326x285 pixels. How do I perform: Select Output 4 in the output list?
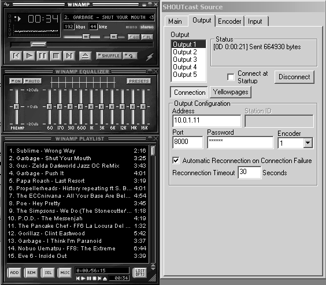[x=188, y=67]
